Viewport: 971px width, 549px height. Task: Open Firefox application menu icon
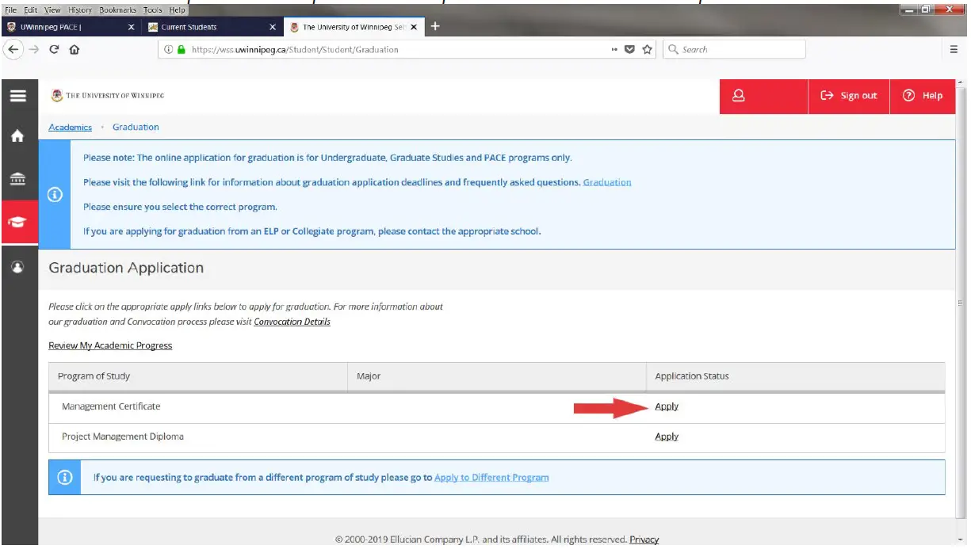pyautogui.click(x=954, y=49)
